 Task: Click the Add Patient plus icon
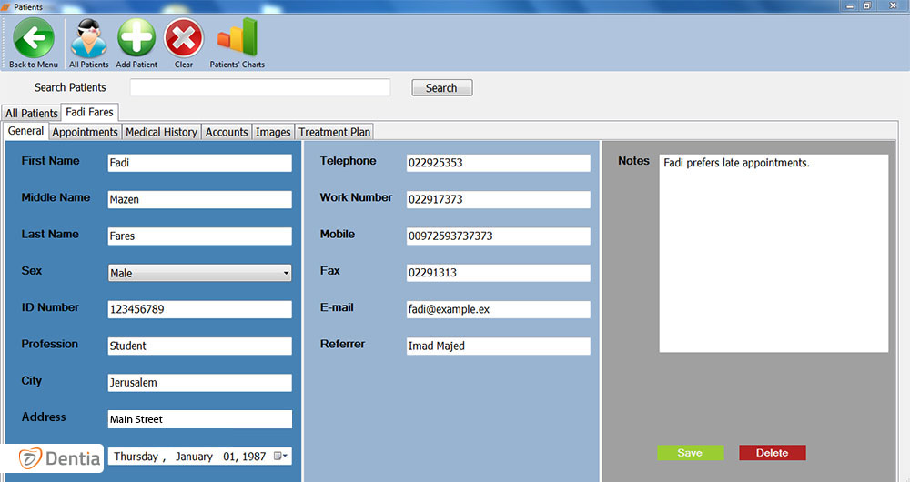(x=136, y=39)
